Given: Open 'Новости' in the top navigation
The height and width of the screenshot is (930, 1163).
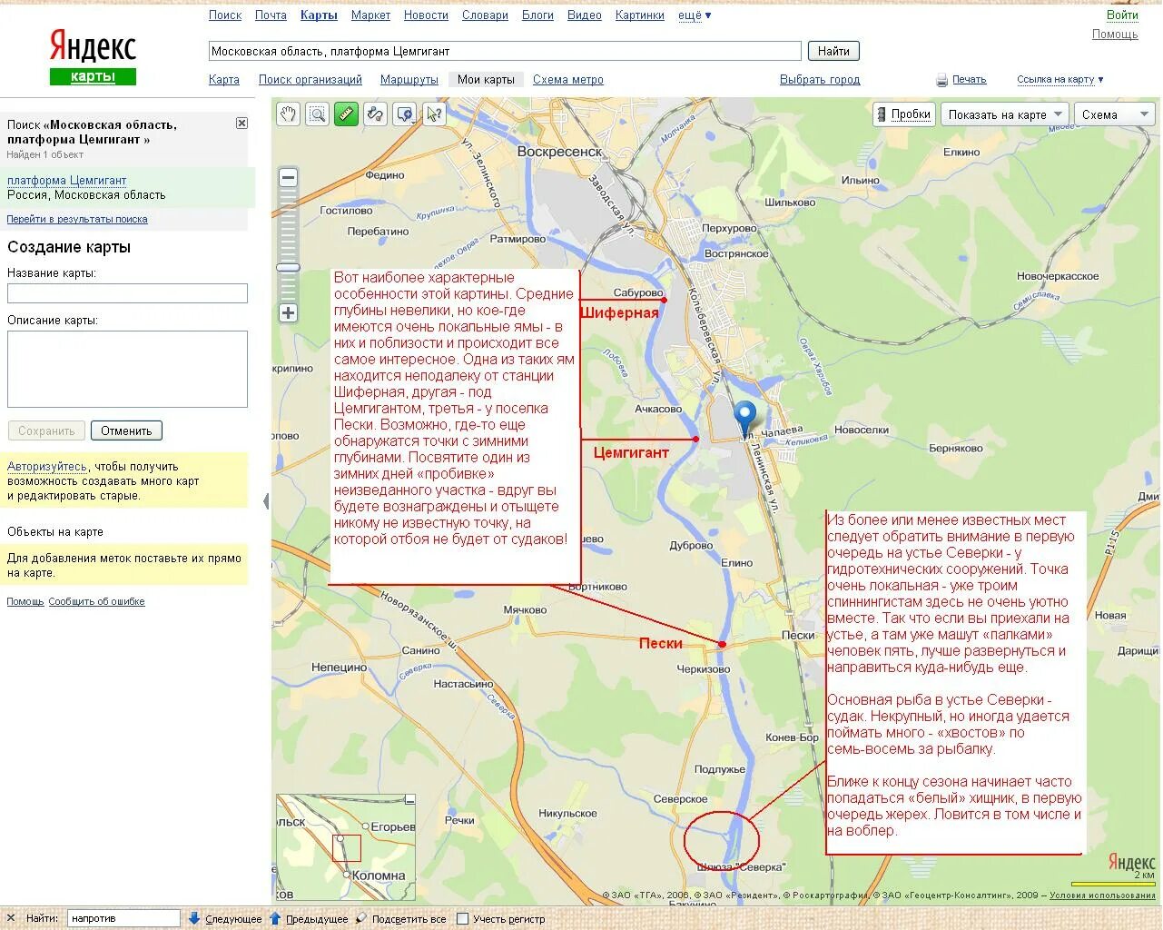Looking at the screenshot, I should 426,15.
